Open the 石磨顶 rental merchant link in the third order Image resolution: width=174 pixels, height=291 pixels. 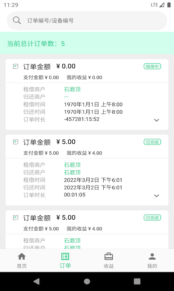tap(72, 241)
